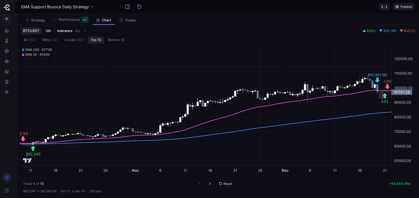The width and height of the screenshot is (419, 198).
Task: Select the Bottom 10 filter
Action: (x=116, y=40)
